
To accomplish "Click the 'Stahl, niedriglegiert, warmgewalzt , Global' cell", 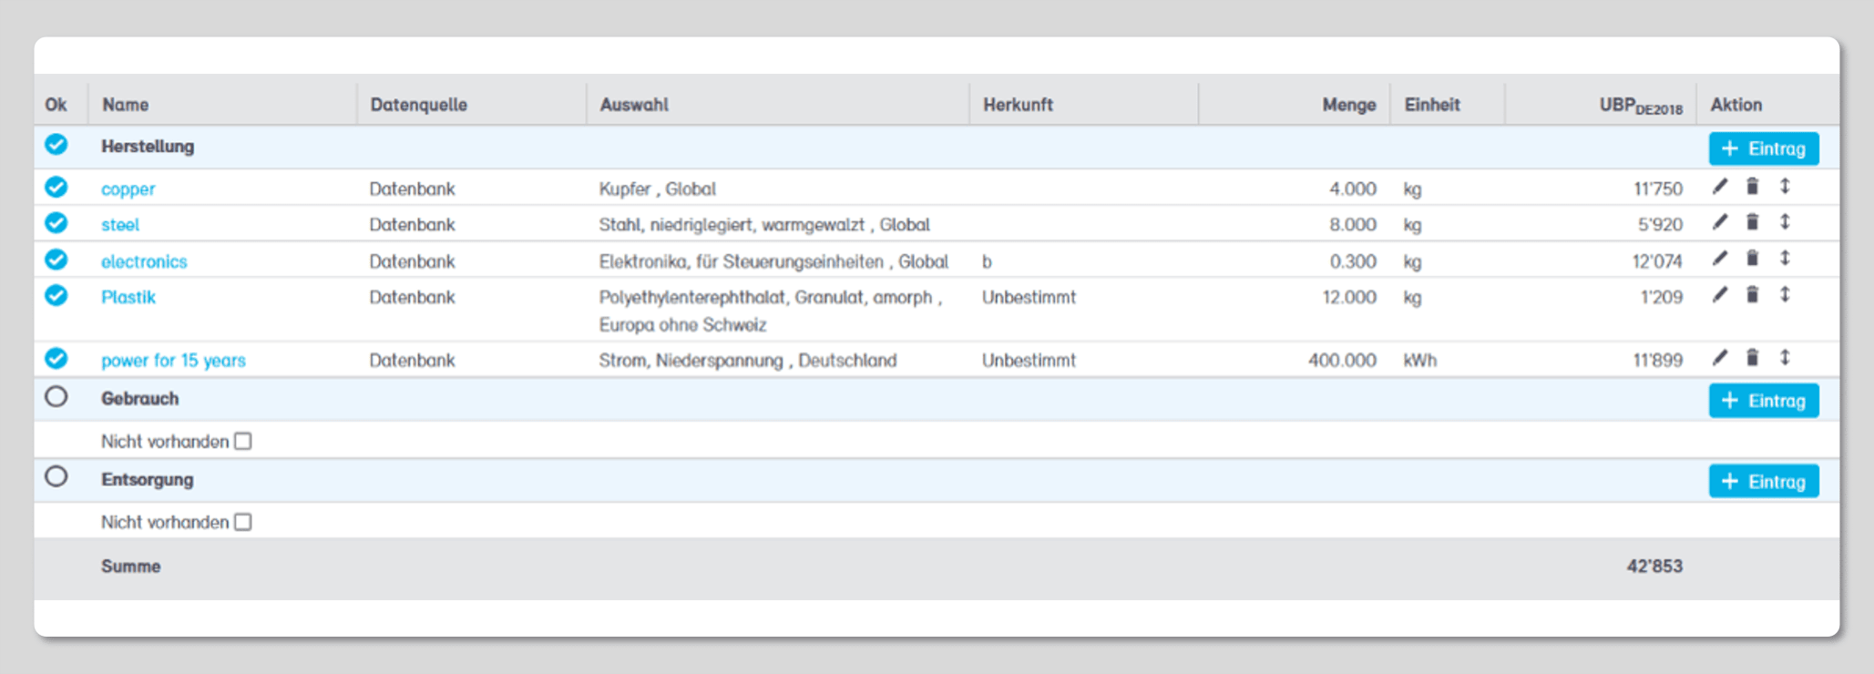I will coord(764,225).
